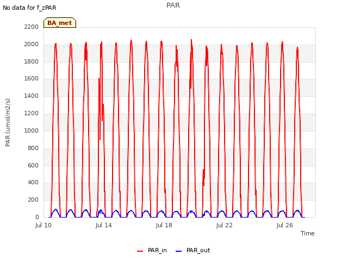
Task: Click the Jul 10 x-axis label
Action: 43,225
